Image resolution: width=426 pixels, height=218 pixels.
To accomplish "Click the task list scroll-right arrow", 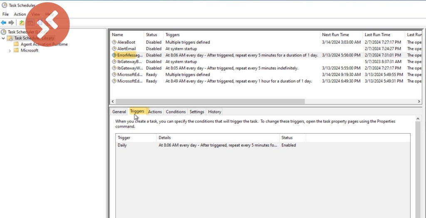I will pos(419,101).
